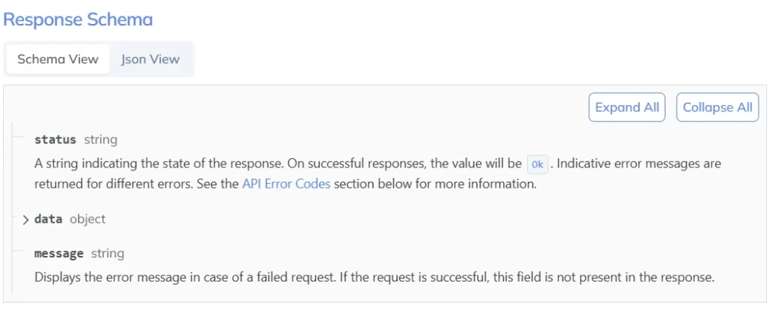Click the Response Schema heading
The image size is (770, 310).
(x=78, y=20)
